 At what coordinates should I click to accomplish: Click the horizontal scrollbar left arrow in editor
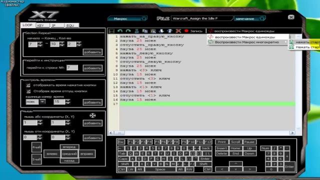pos(111,133)
